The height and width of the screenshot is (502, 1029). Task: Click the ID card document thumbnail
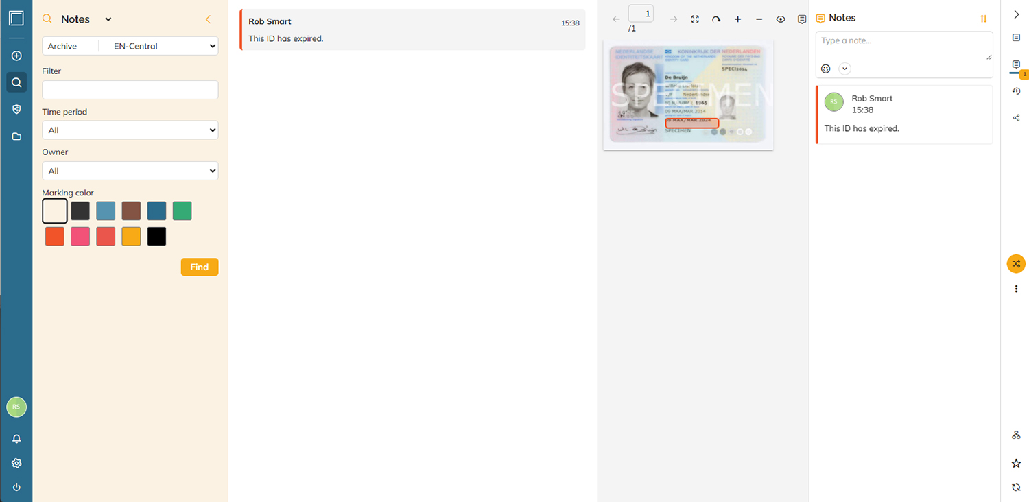[688, 95]
